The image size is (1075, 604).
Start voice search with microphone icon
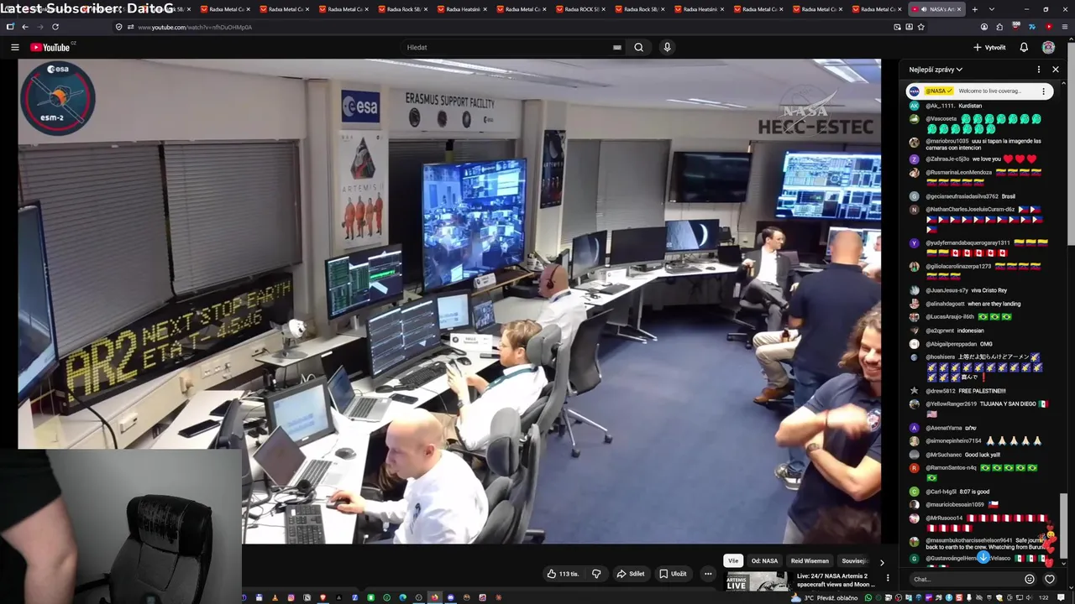point(667,47)
